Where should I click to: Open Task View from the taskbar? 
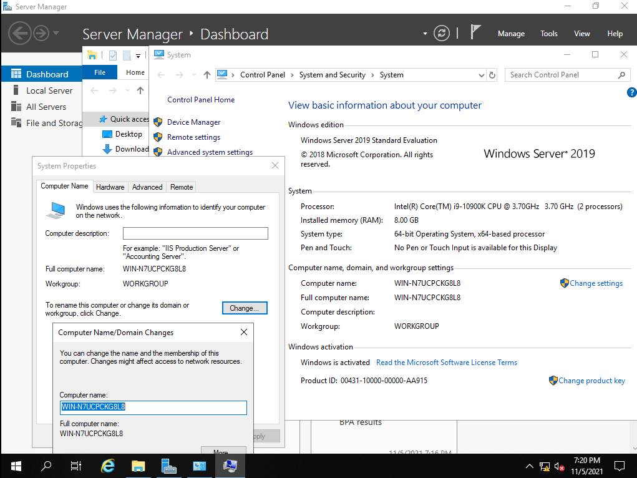click(x=76, y=466)
